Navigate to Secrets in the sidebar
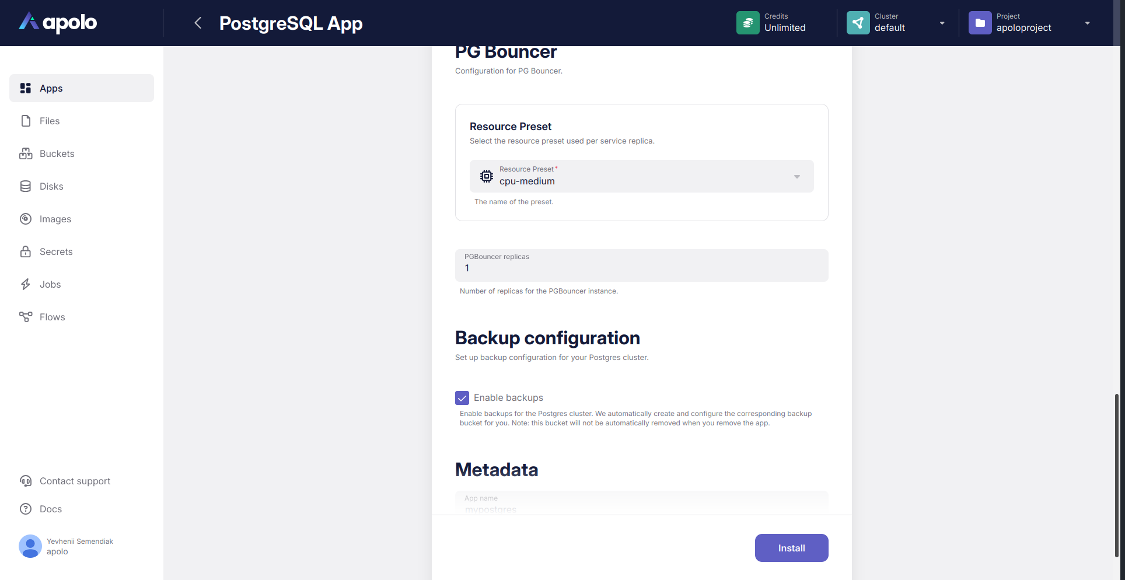Screen dimensions: 1125x580 (56, 251)
